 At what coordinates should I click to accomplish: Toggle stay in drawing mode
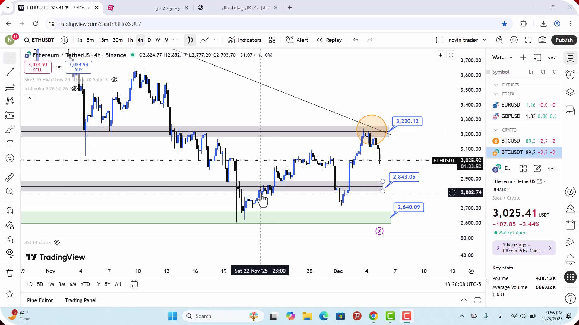[x=10, y=225]
